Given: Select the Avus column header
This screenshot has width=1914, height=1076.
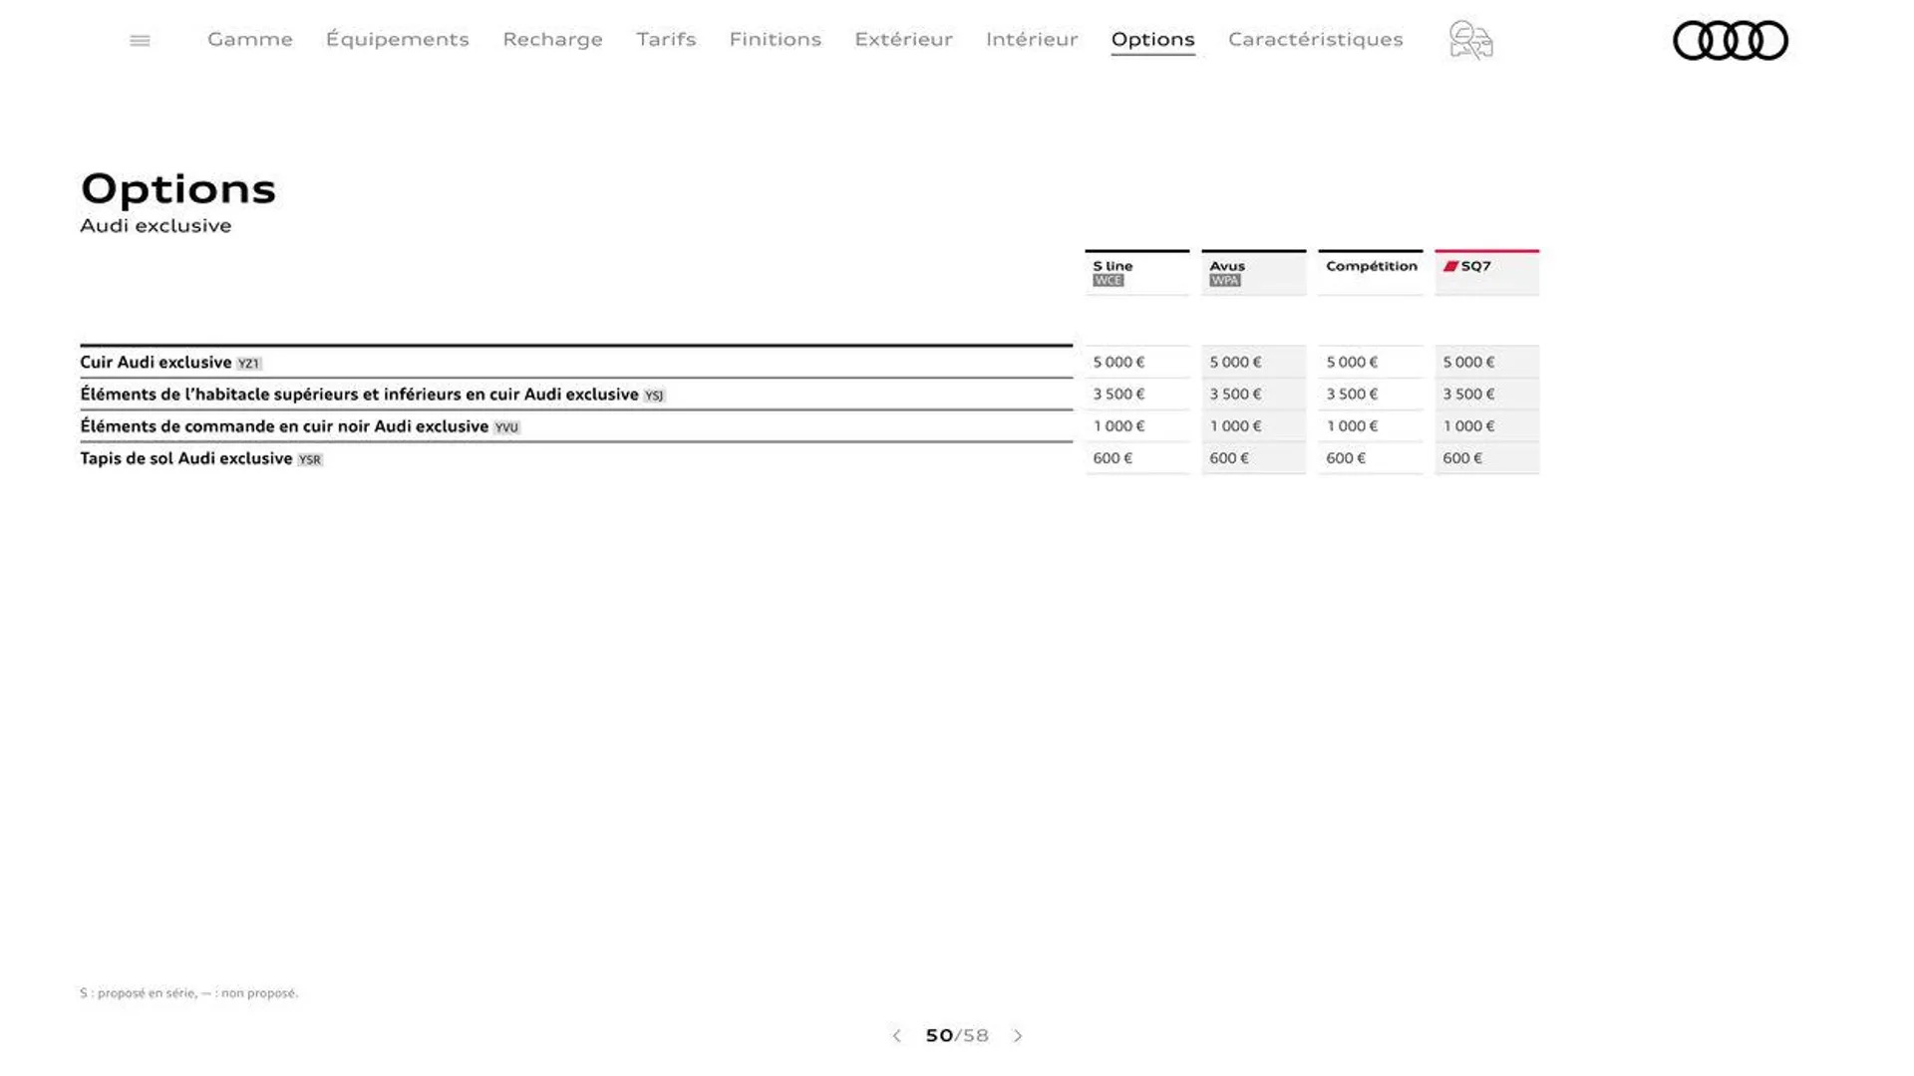Looking at the screenshot, I should click(x=1253, y=272).
